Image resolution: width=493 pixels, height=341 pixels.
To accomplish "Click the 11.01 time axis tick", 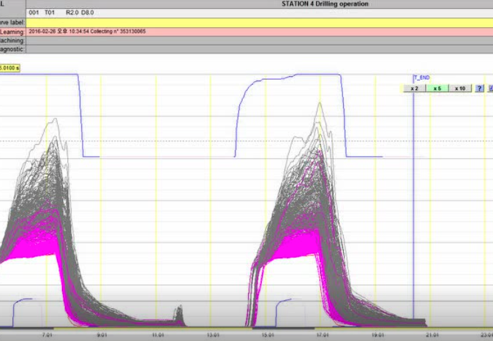I will click(x=157, y=334).
